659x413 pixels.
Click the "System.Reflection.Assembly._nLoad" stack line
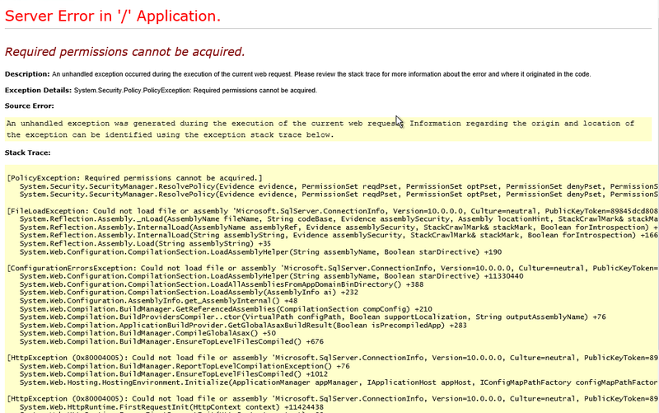click(x=339, y=219)
